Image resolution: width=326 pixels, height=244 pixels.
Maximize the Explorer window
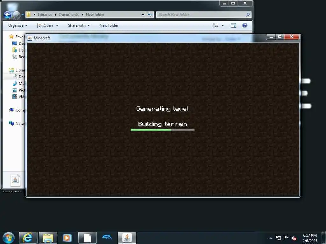coord(233,3)
